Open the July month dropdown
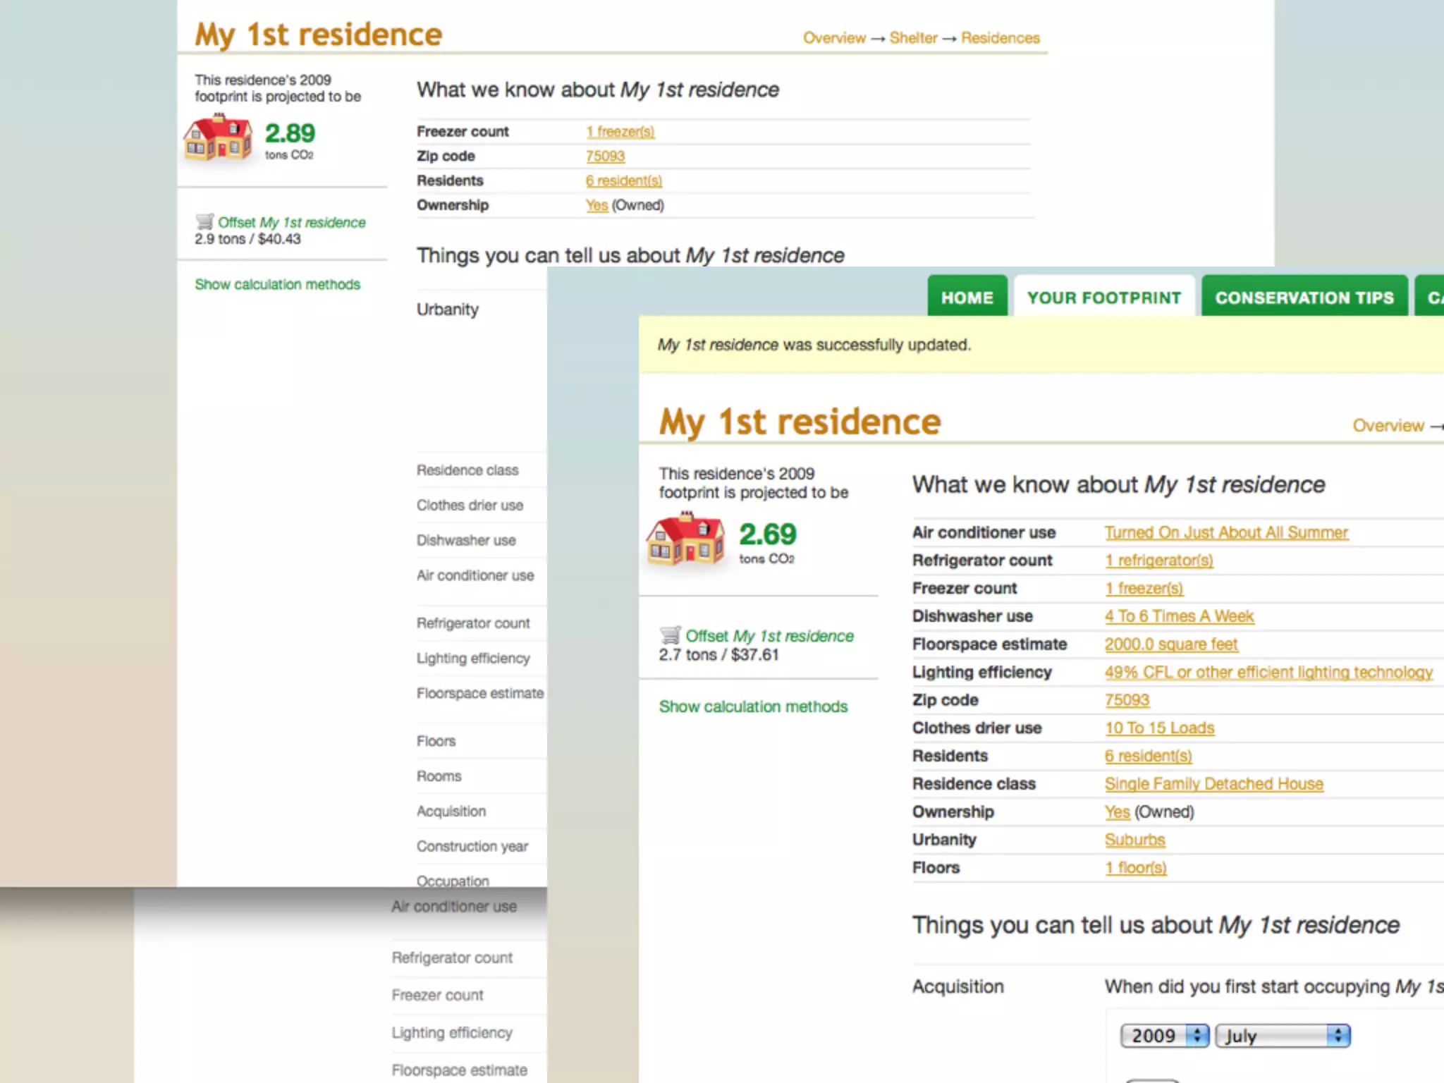Viewport: 1444px width, 1083px height. [1282, 1035]
